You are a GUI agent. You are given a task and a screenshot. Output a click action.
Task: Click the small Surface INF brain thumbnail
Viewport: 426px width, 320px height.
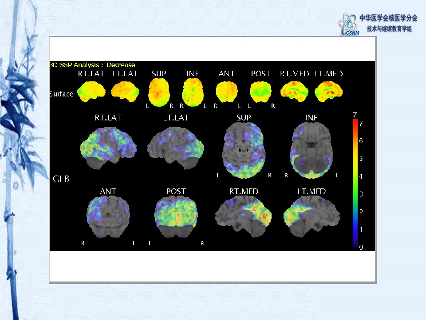193,91
